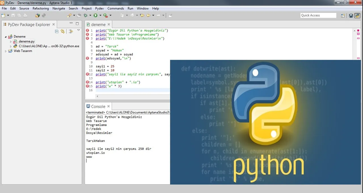The height and width of the screenshot is (193, 363).
Task: Click the "TarıkHakan" console output line
Action: 96,141
